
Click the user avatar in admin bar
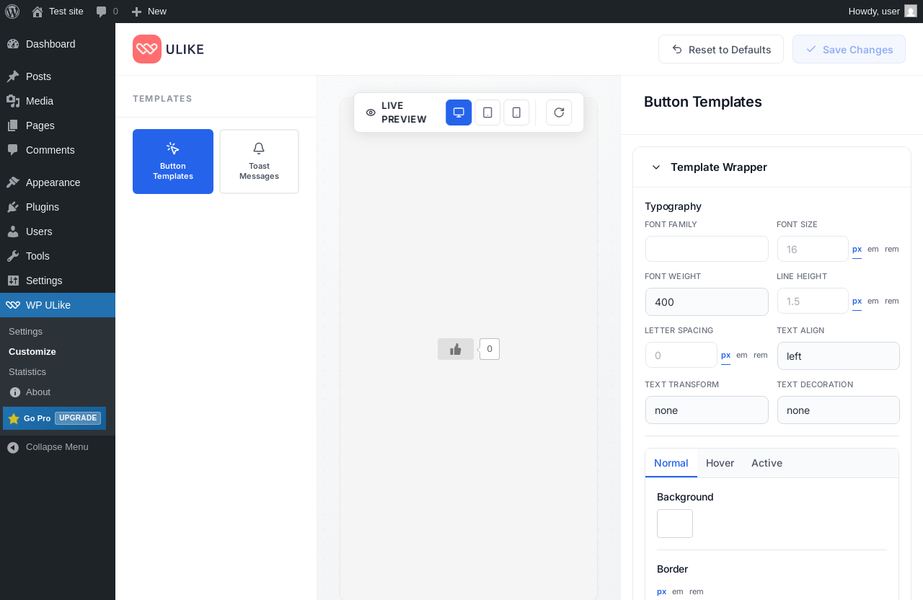tap(911, 11)
